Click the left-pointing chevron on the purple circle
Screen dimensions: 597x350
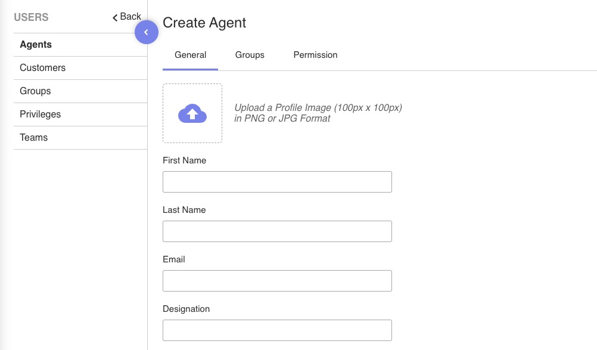(x=147, y=32)
